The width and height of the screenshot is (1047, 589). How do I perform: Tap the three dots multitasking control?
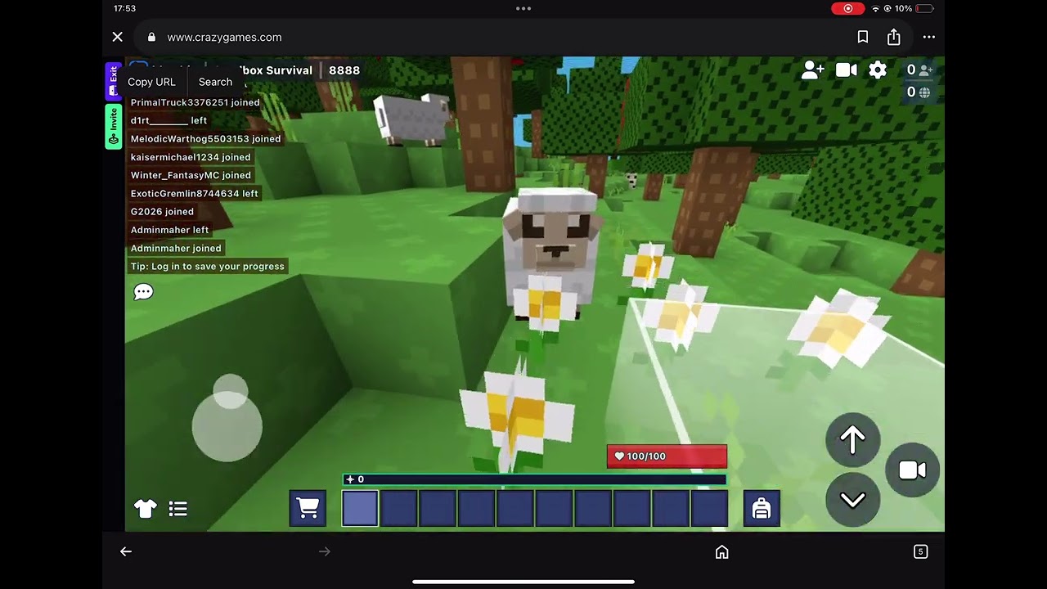point(523,8)
